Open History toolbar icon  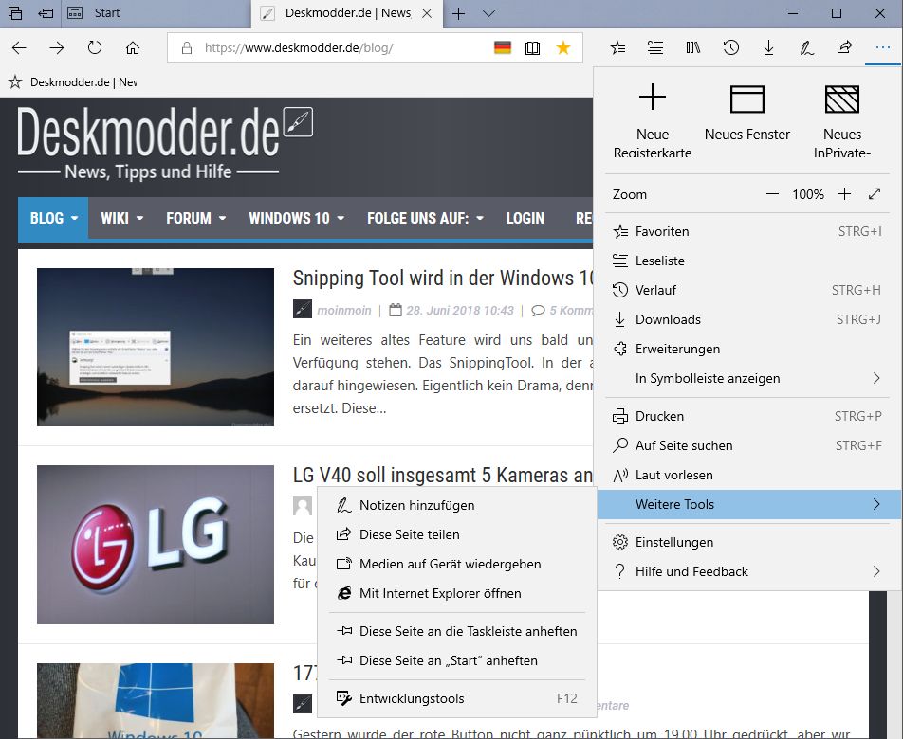[x=730, y=47]
